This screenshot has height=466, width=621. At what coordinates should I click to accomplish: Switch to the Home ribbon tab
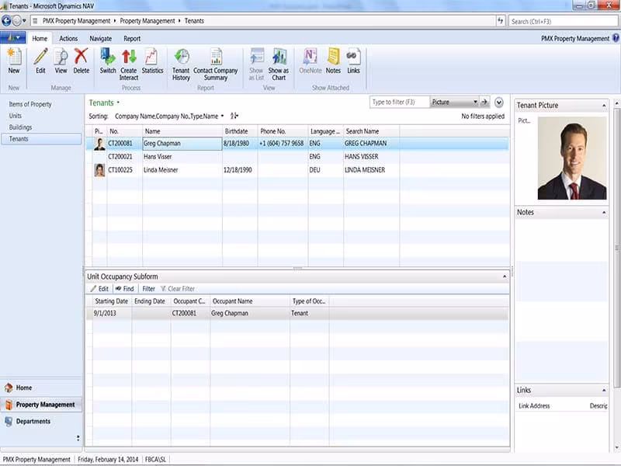40,38
